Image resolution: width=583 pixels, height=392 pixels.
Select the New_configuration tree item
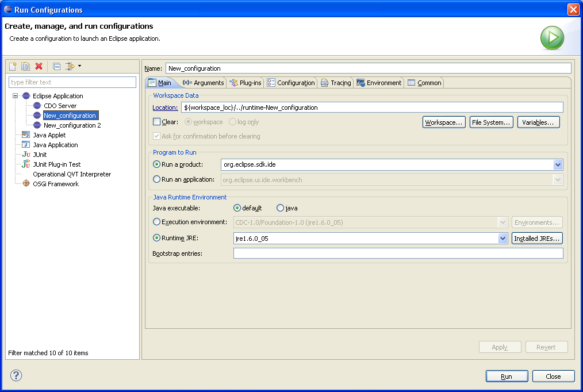(x=70, y=116)
